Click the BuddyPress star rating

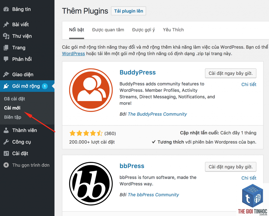tap(86, 133)
